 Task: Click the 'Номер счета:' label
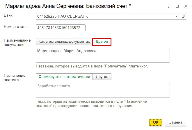coord(16,27)
